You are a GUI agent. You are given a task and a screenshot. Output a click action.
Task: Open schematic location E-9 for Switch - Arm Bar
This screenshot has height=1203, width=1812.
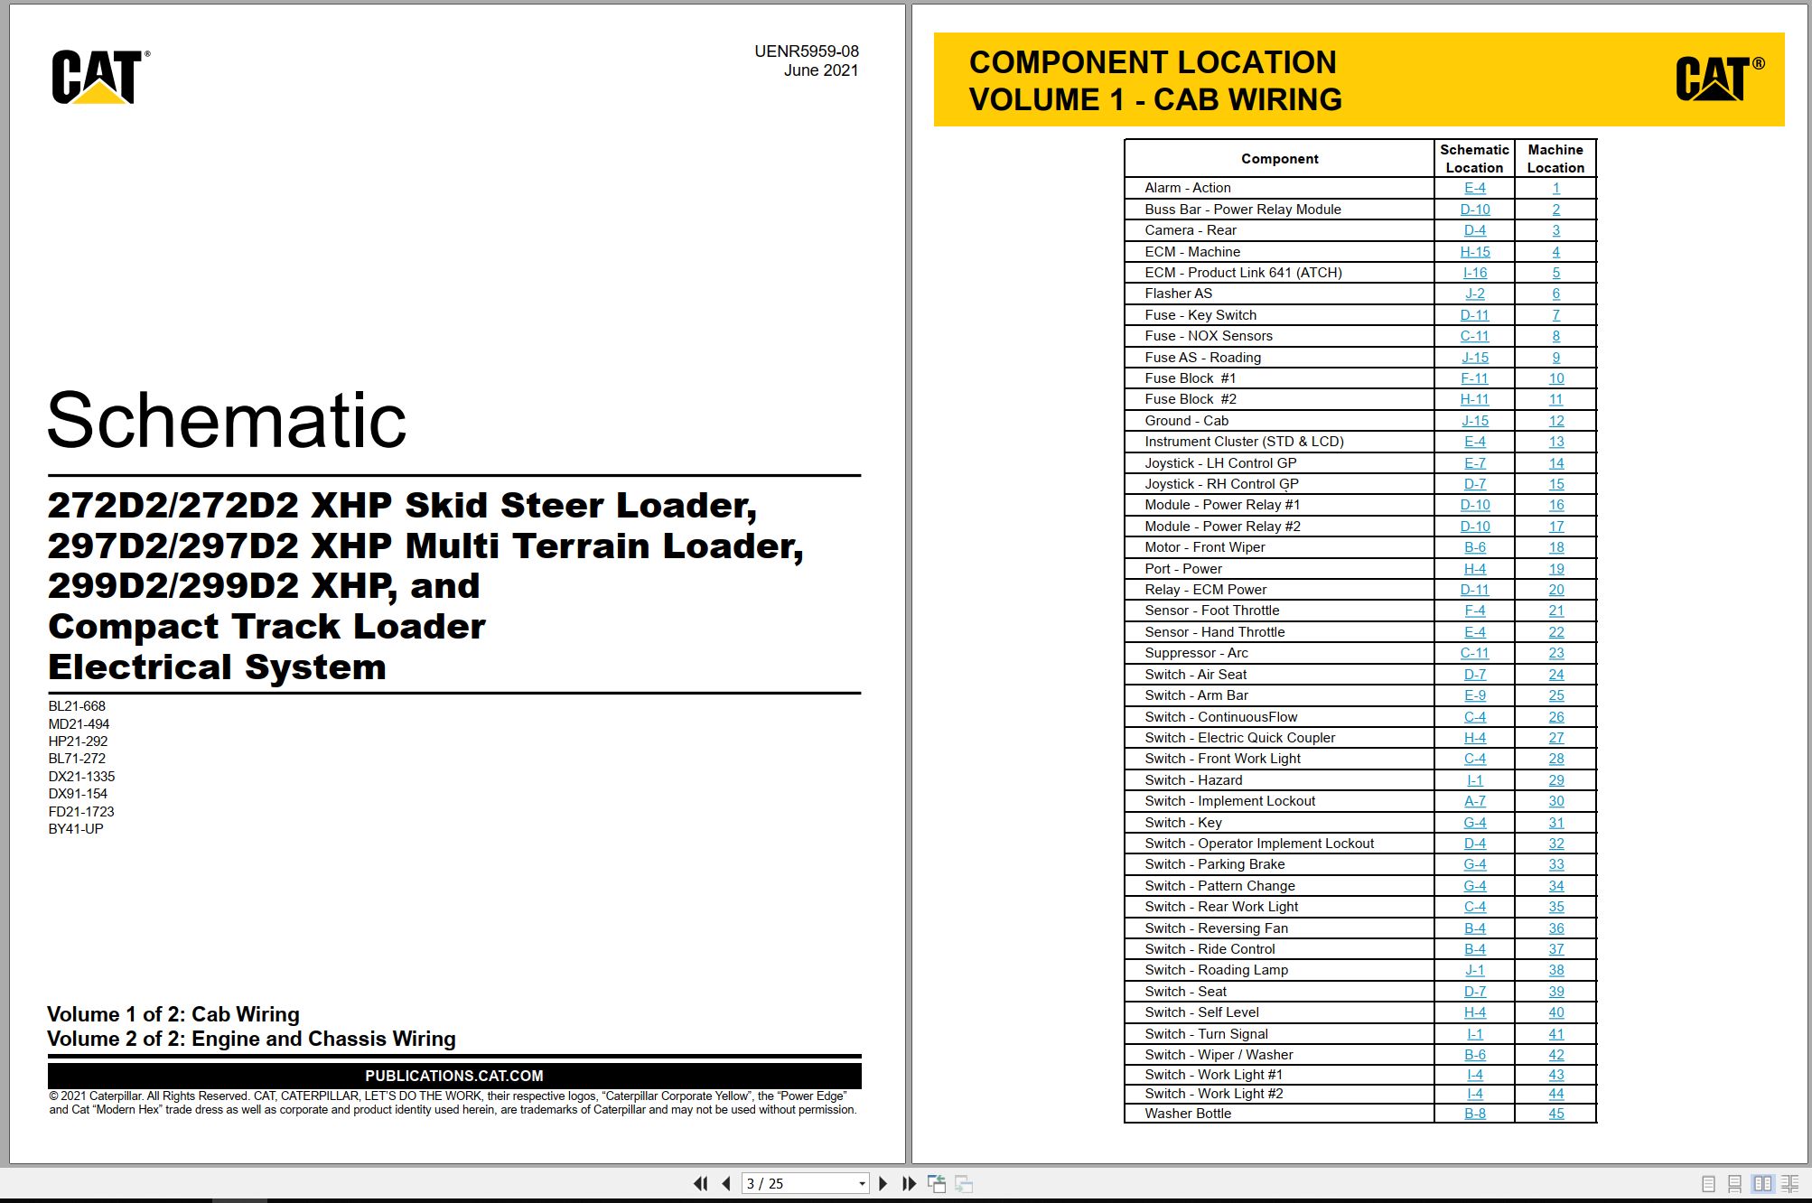[1474, 695]
